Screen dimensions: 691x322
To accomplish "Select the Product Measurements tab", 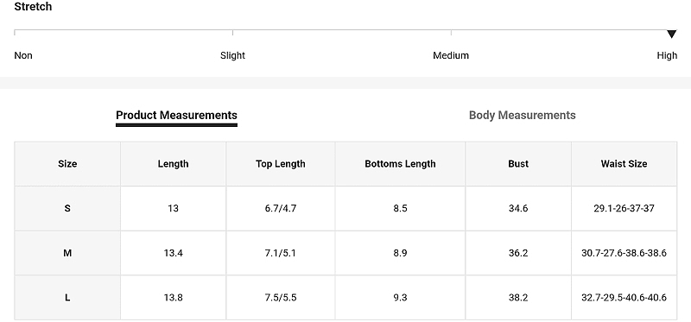I will 176,116.
